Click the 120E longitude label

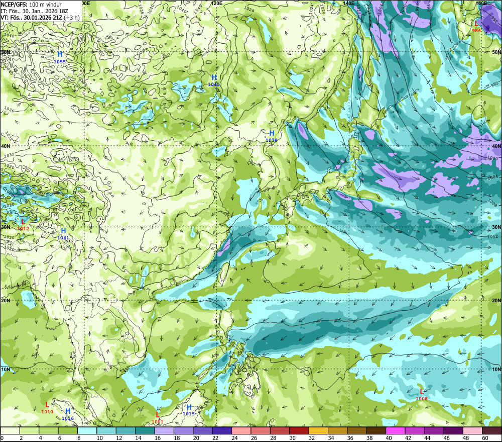coord(217,3)
